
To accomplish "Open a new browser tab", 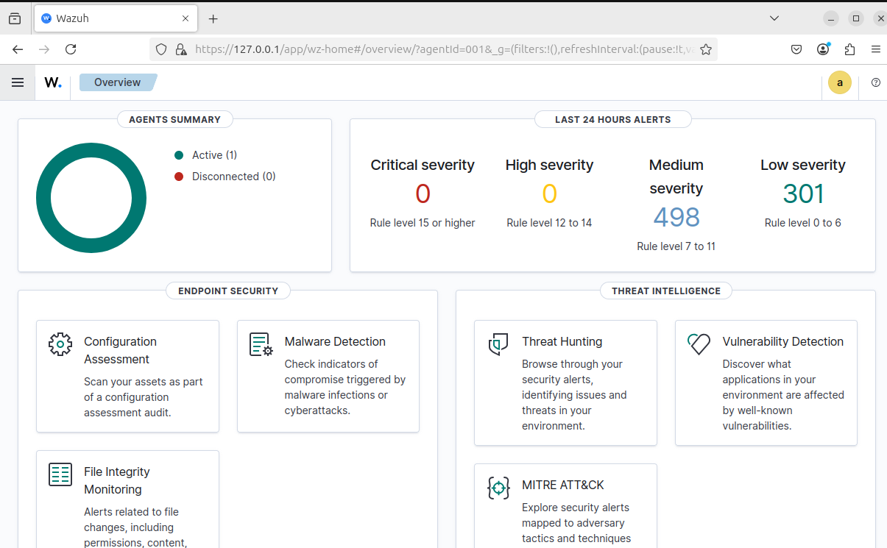I will pos(213,18).
